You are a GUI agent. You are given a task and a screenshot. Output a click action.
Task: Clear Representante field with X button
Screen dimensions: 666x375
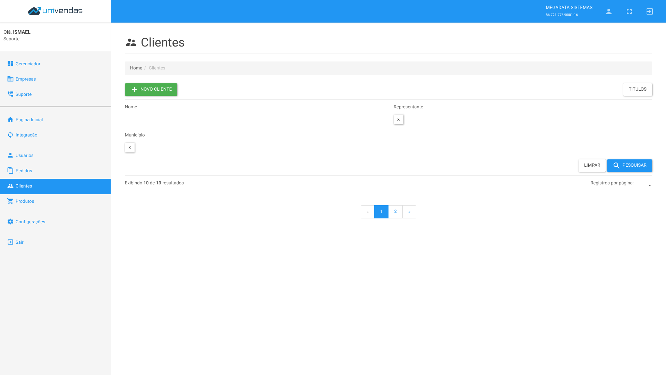[398, 119]
